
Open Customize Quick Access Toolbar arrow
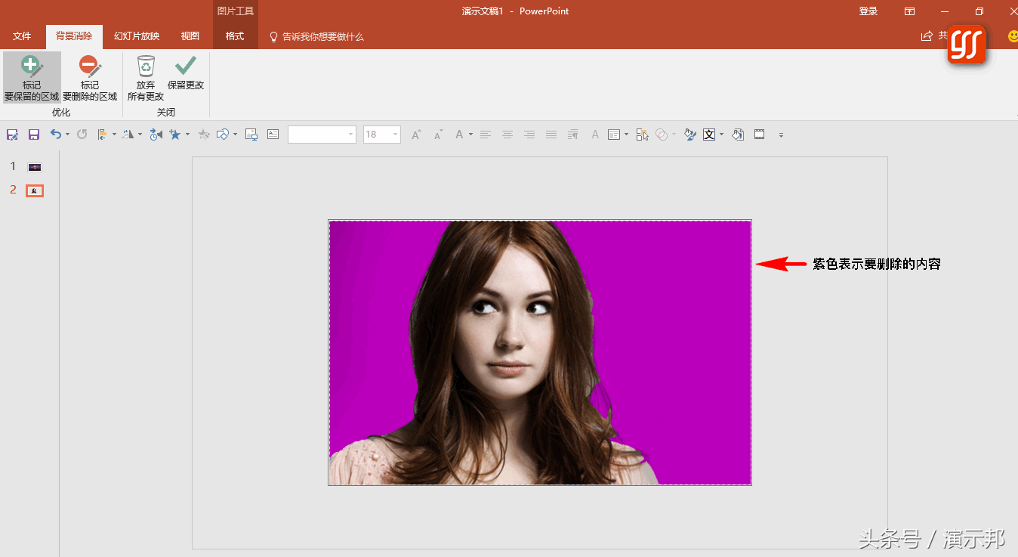click(x=781, y=135)
